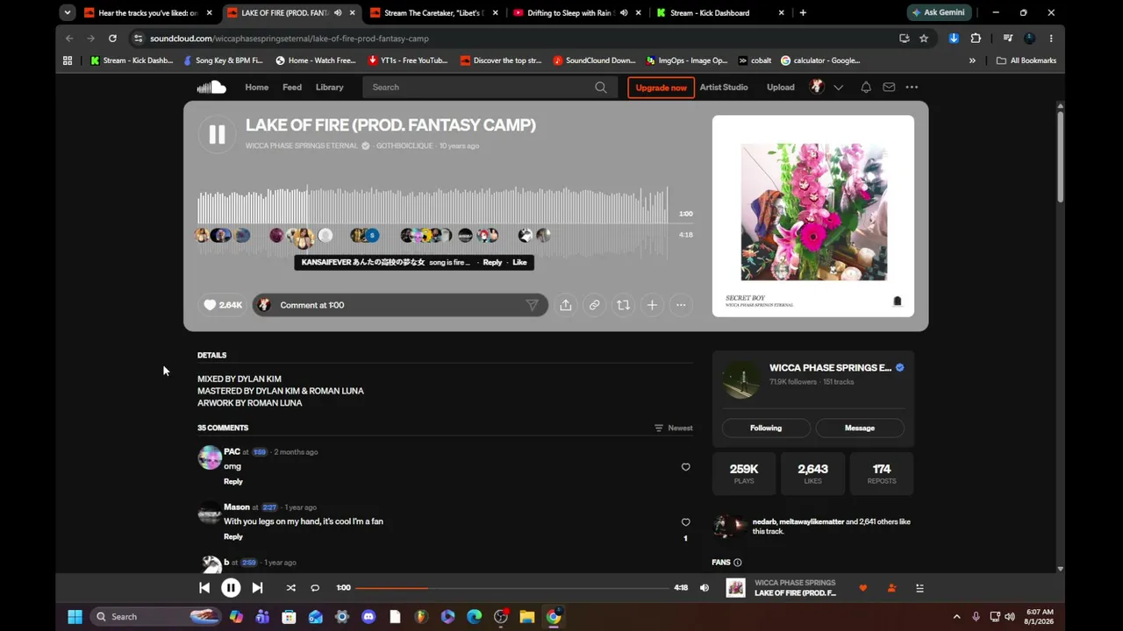1123x631 pixels.
Task: Mute the Lake of Fire tab audio
Action: point(338,13)
